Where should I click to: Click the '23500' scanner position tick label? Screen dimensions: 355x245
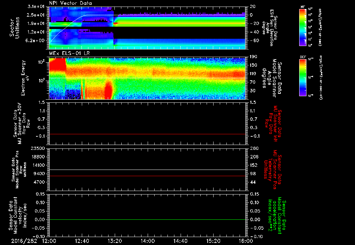[38, 148]
